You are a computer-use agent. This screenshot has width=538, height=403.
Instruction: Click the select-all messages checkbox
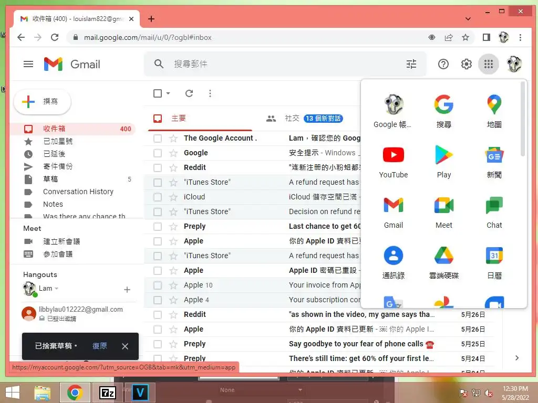pyautogui.click(x=158, y=93)
